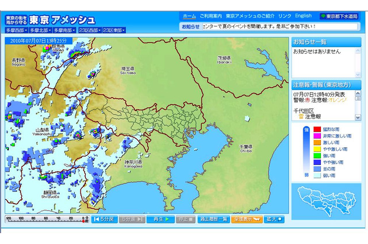Start playback with the 再生 button

pos(160,219)
